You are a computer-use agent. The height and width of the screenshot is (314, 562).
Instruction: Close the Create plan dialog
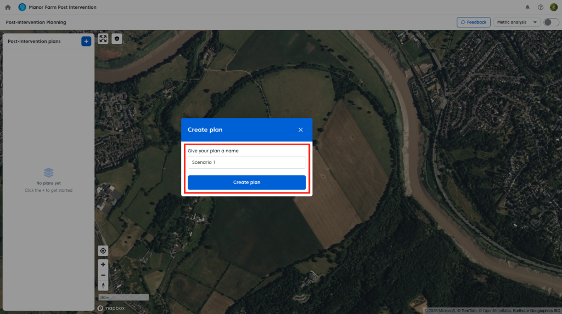[x=301, y=130]
